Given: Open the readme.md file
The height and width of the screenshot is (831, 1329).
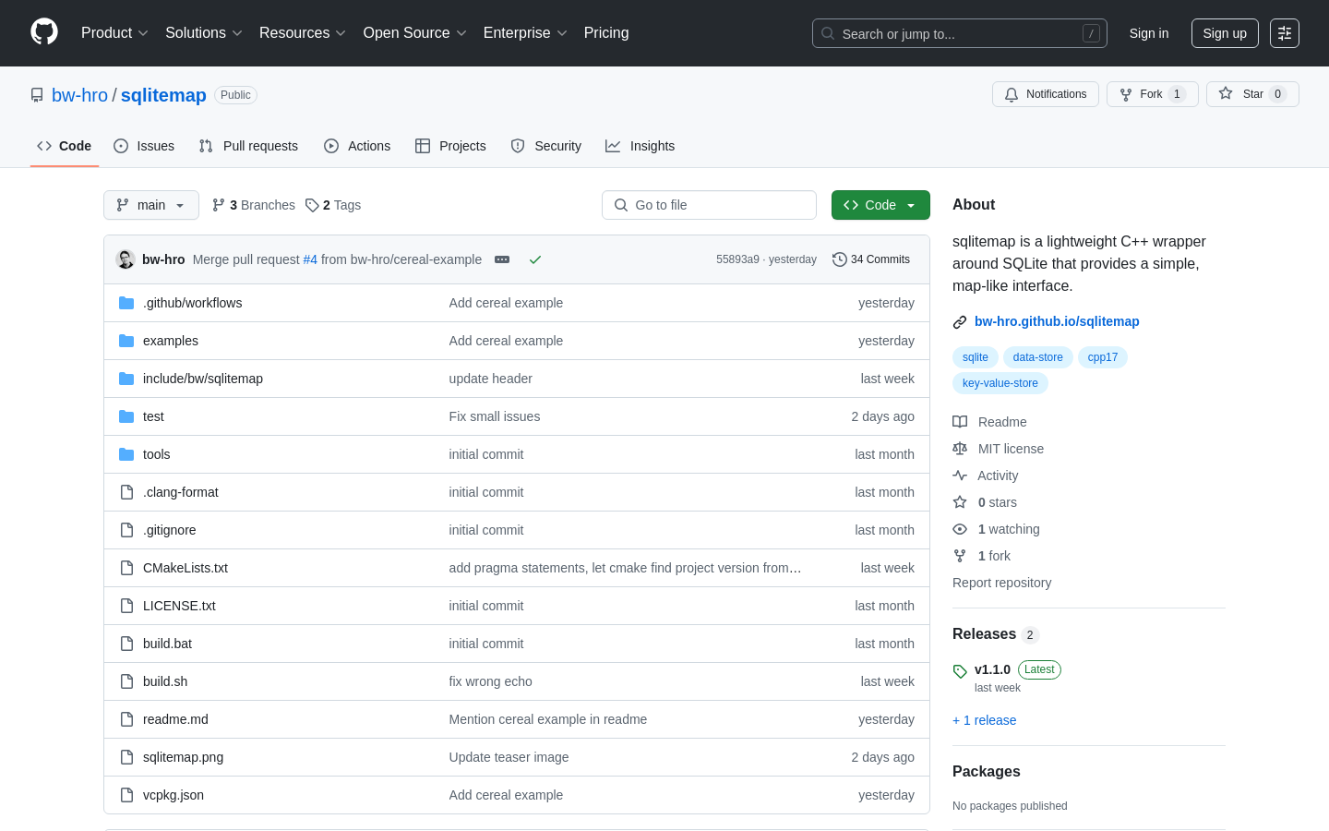Looking at the screenshot, I should (175, 719).
